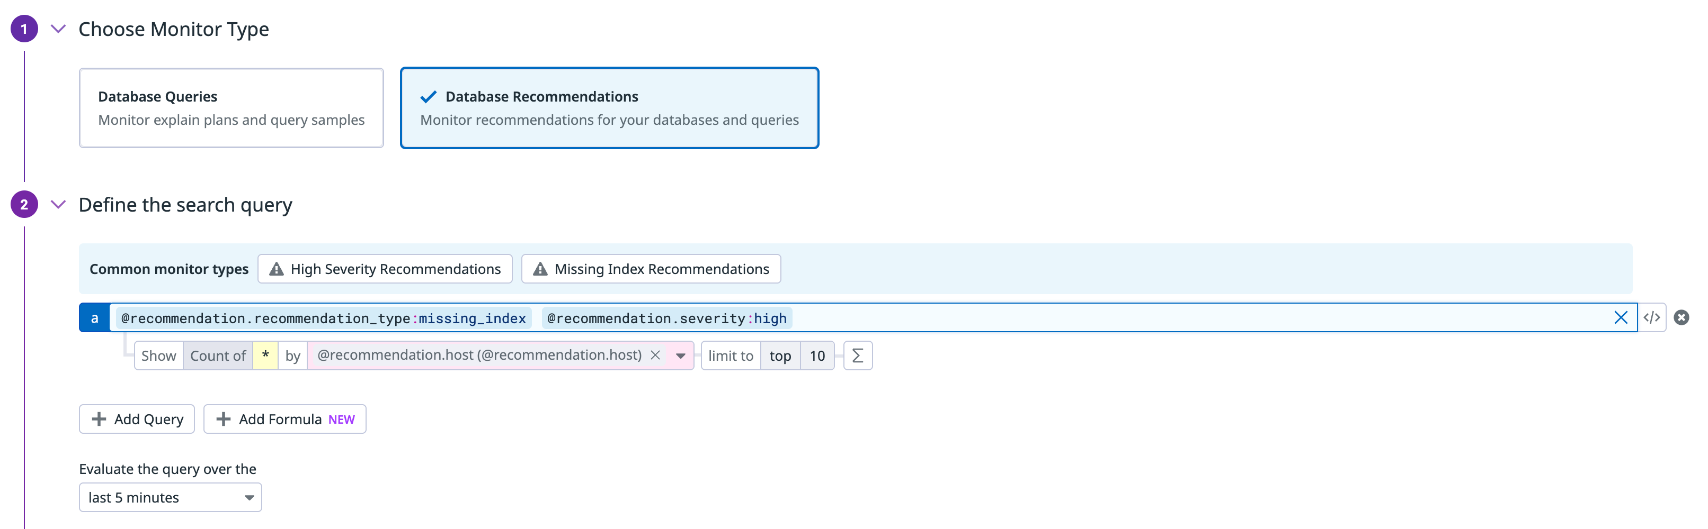Screen dimensions: 1708x529
Task: Click the Add Query button
Action: pos(136,418)
